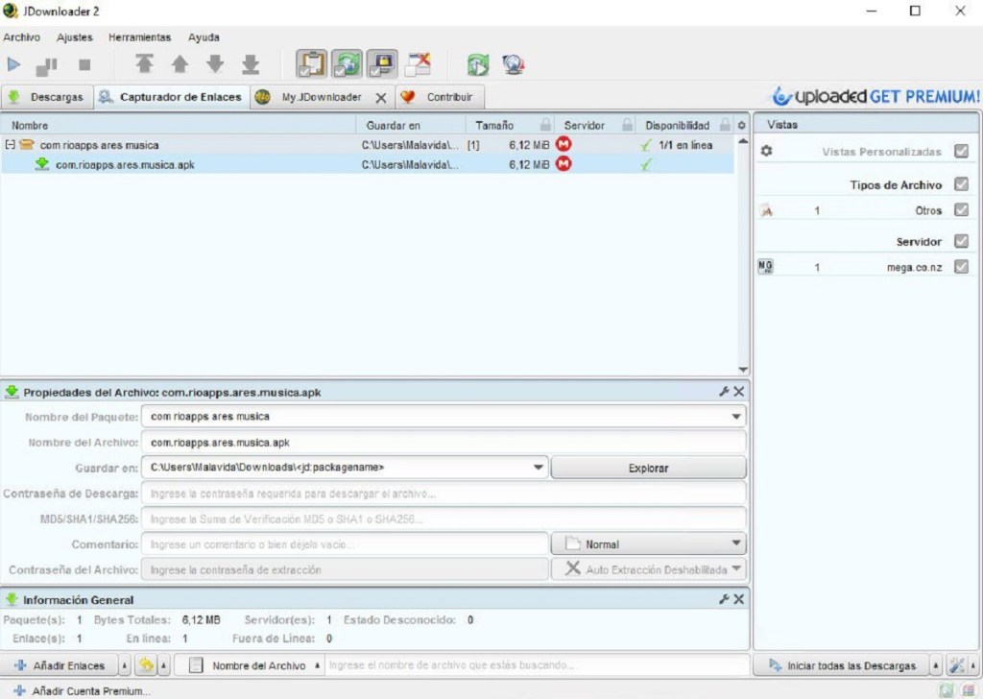
Task: Click the update check globe icon
Action: pos(514,64)
